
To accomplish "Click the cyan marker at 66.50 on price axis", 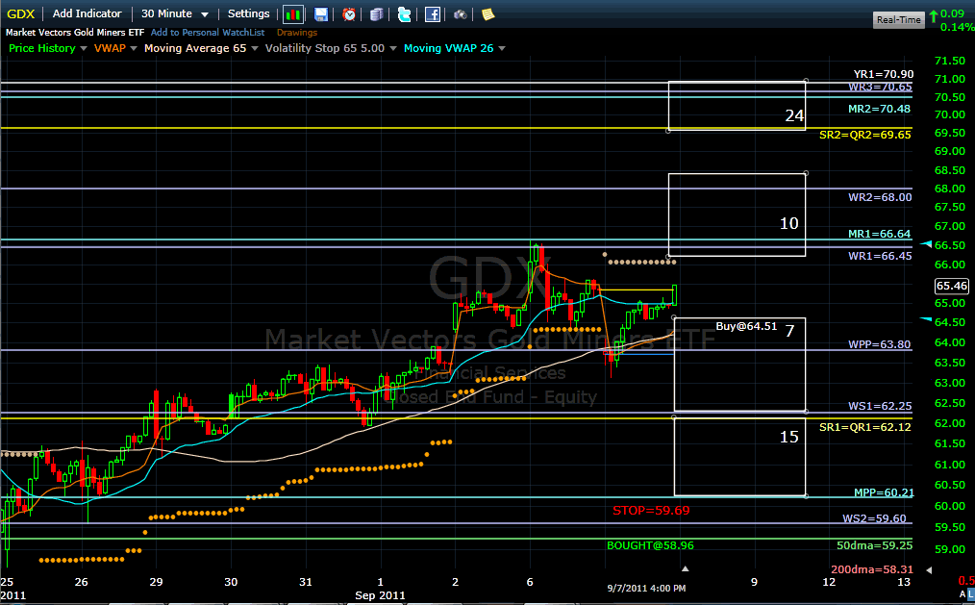I will pos(926,244).
